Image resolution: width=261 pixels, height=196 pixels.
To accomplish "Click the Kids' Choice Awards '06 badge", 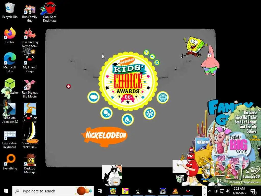I will pyautogui.click(x=128, y=81).
